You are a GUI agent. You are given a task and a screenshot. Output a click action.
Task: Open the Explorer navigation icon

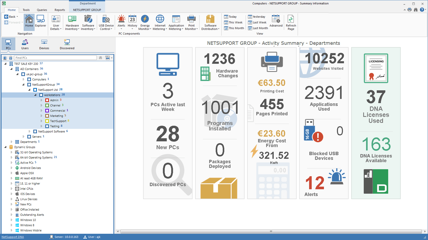(41, 21)
